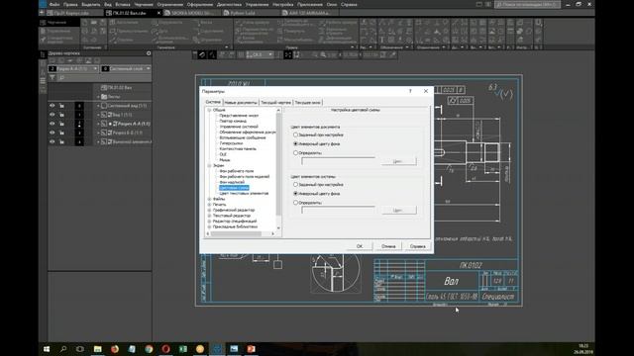Expand the Печать node in settings tree
634x356 pixels.
point(209,205)
